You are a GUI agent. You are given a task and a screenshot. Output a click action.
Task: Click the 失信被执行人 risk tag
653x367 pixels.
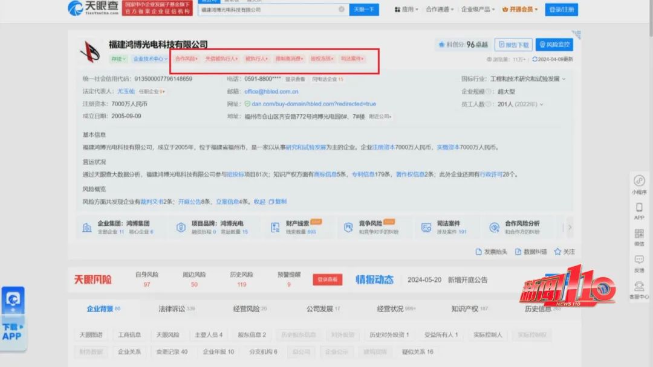[x=221, y=59]
